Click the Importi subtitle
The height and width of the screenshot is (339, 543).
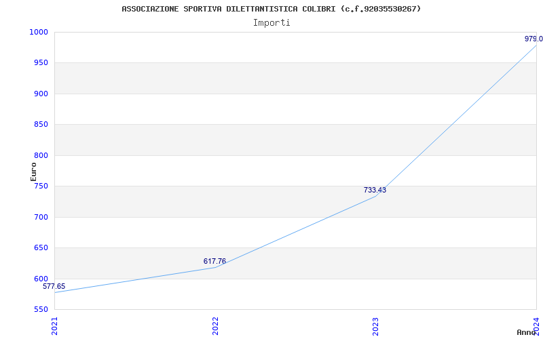(x=271, y=23)
